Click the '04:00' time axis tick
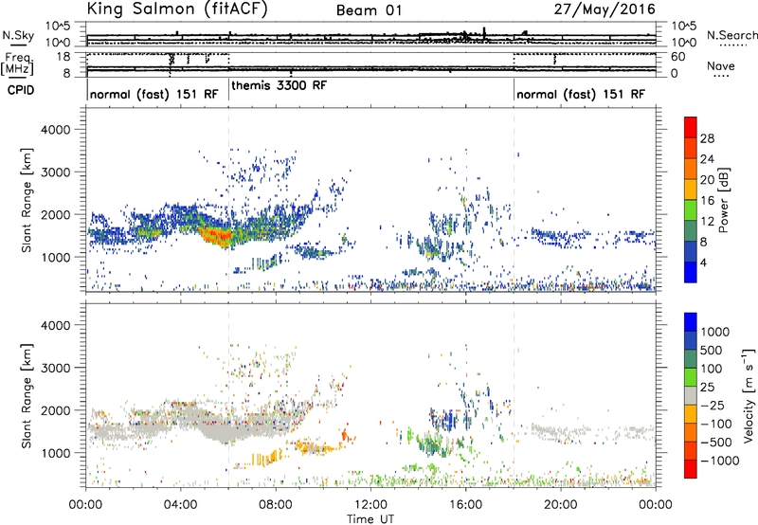Viewport: 758px width, 525px height. pos(181,505)
